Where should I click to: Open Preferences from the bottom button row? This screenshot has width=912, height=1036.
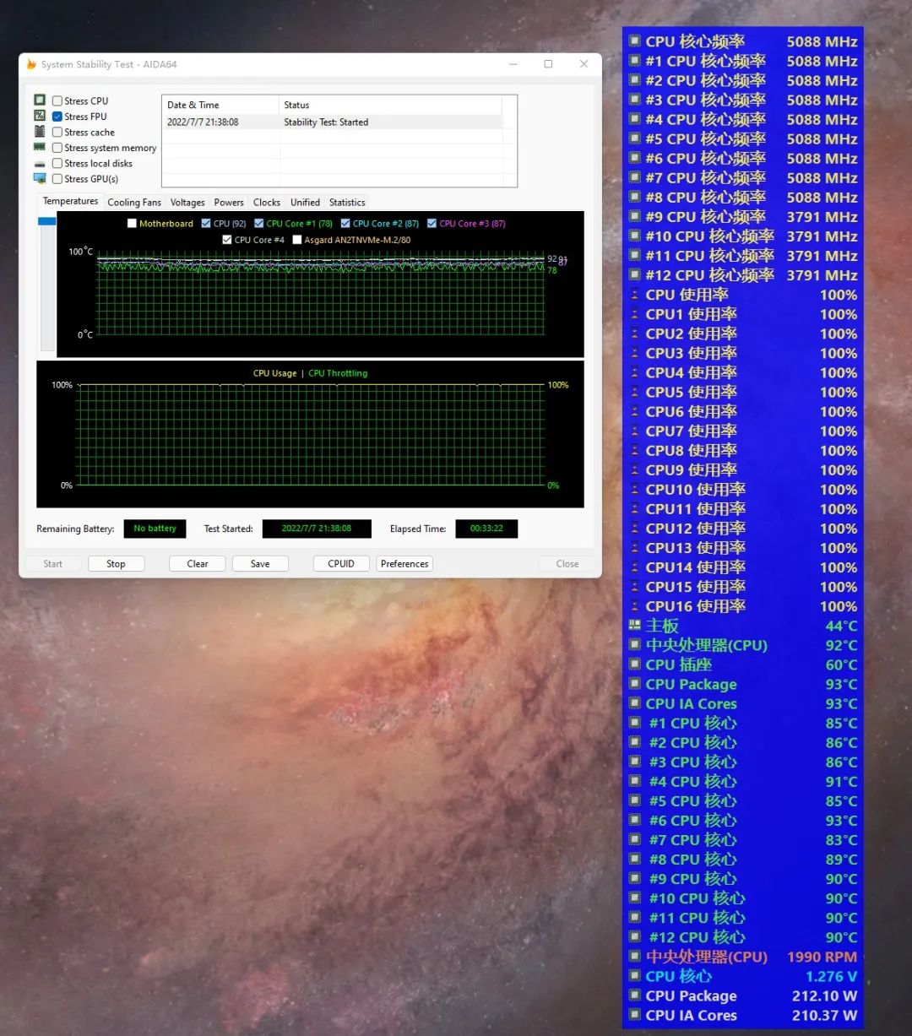404,563
